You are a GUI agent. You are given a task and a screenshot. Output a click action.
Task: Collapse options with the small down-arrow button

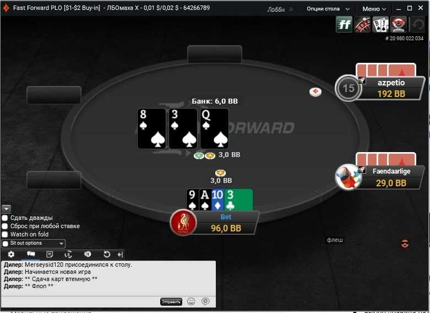click(x=6, y=209)
